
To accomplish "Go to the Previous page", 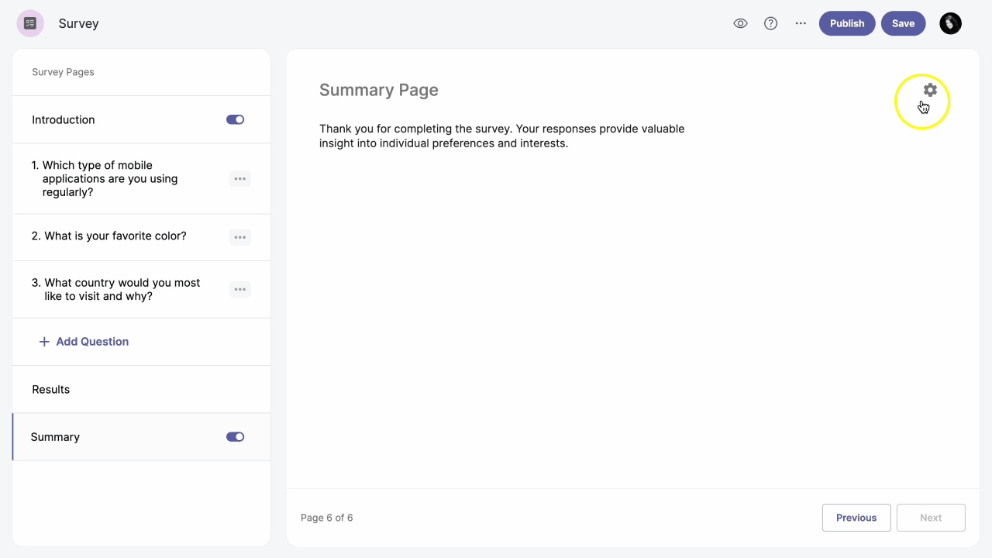I will pos(856,518).
